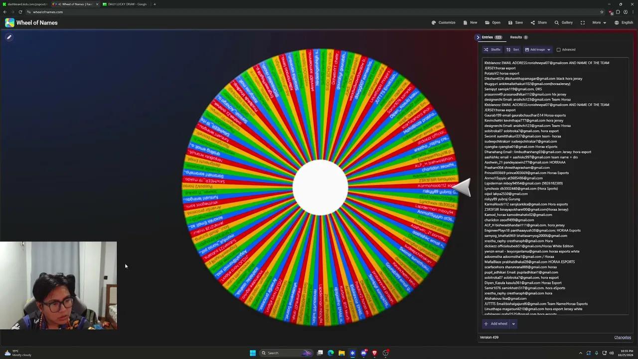
Task: Close the Wheel of Names tab
Action: point(97,4)
